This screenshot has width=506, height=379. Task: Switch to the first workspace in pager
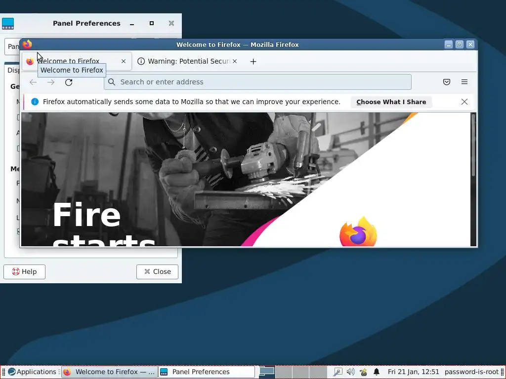pos(267,372)
